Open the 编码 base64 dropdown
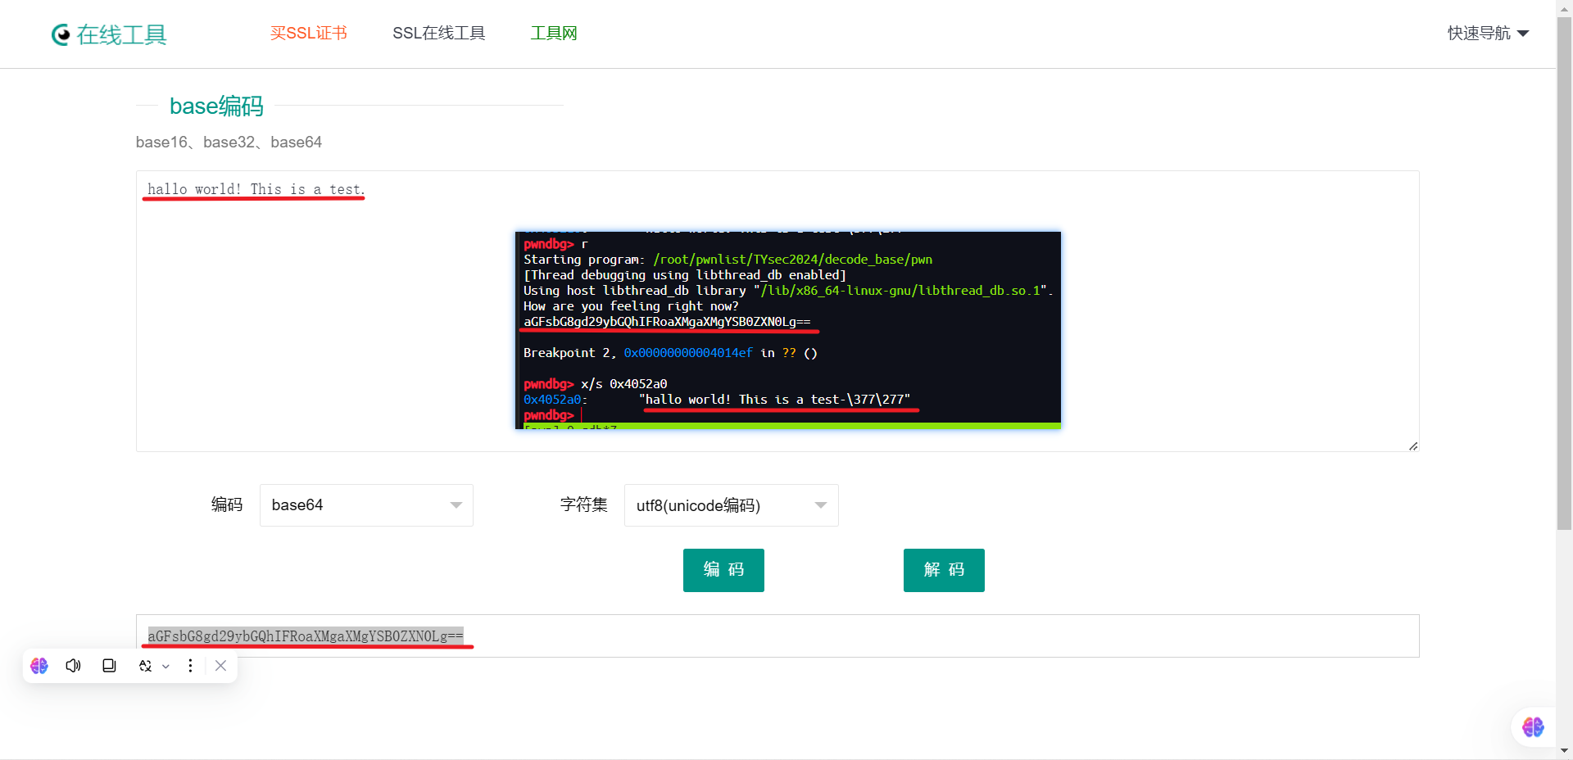 pyautogui.click(x=366, y=505)
